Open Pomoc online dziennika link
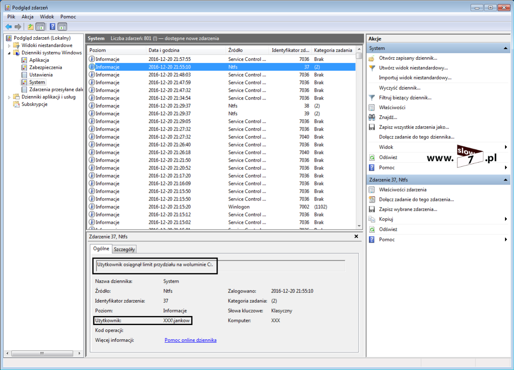Viewport: 514px width, 370px height. (x=191, y=340)
